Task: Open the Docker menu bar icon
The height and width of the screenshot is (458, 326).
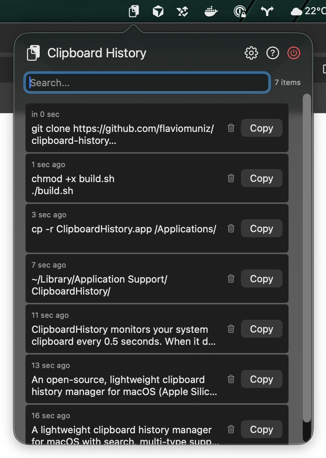Action: click(x=211, y=12)
